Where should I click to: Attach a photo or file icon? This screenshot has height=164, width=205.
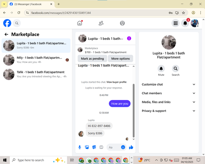coord(87,147)
